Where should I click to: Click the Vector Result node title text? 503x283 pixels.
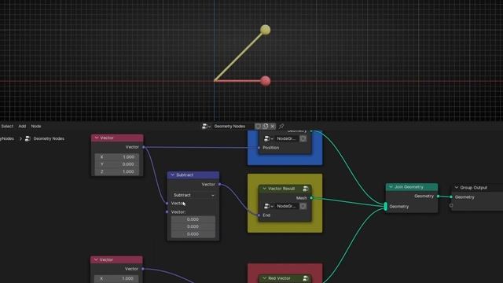point(281,189)
